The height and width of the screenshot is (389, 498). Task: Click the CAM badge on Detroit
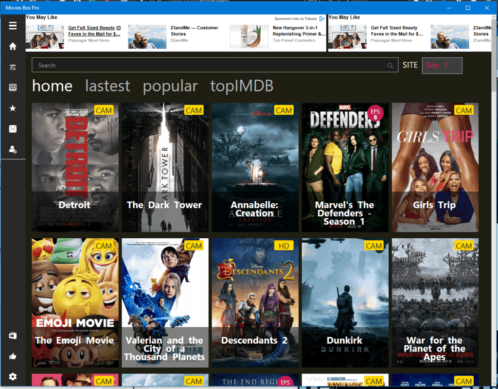click(104, 110)
